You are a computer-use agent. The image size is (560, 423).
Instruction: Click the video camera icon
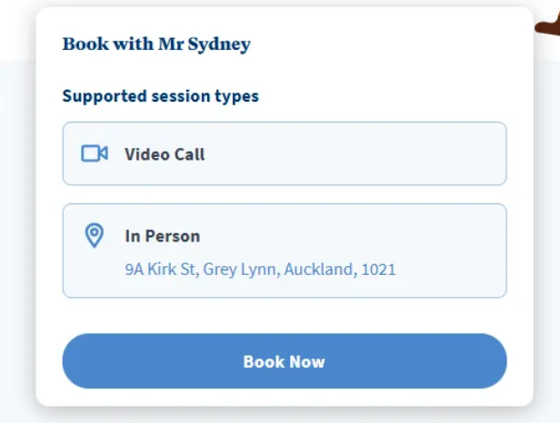point(95,153)
